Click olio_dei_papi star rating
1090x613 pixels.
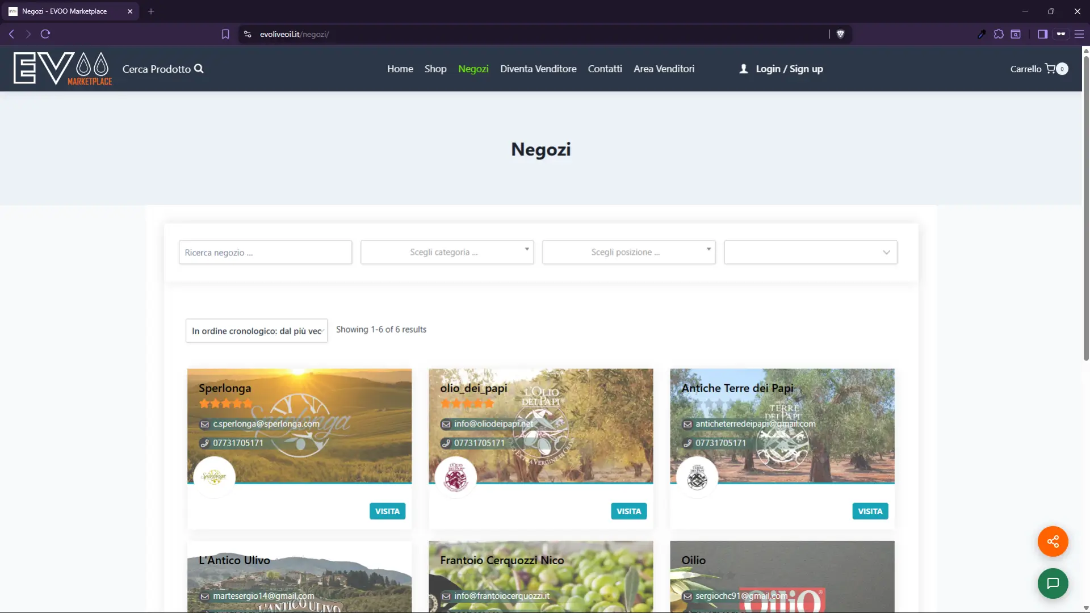467,404
